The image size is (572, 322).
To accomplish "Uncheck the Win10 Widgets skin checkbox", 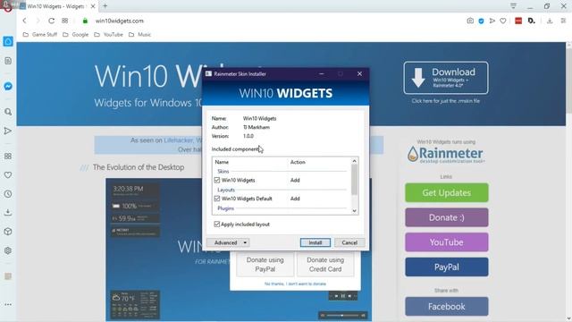I will (217, 180).
